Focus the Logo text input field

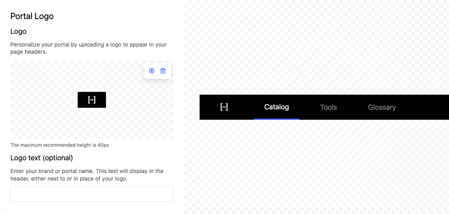92,194
